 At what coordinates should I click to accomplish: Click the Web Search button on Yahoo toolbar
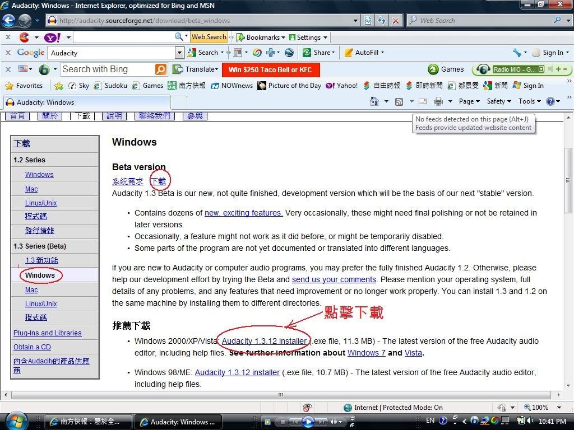tap(209, 37)
